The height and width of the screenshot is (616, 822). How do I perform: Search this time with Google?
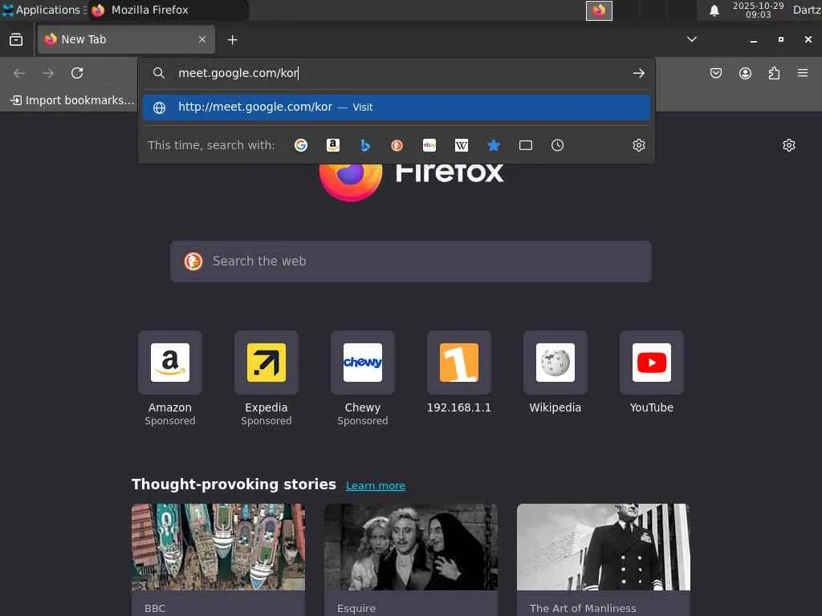coord(301,145)
